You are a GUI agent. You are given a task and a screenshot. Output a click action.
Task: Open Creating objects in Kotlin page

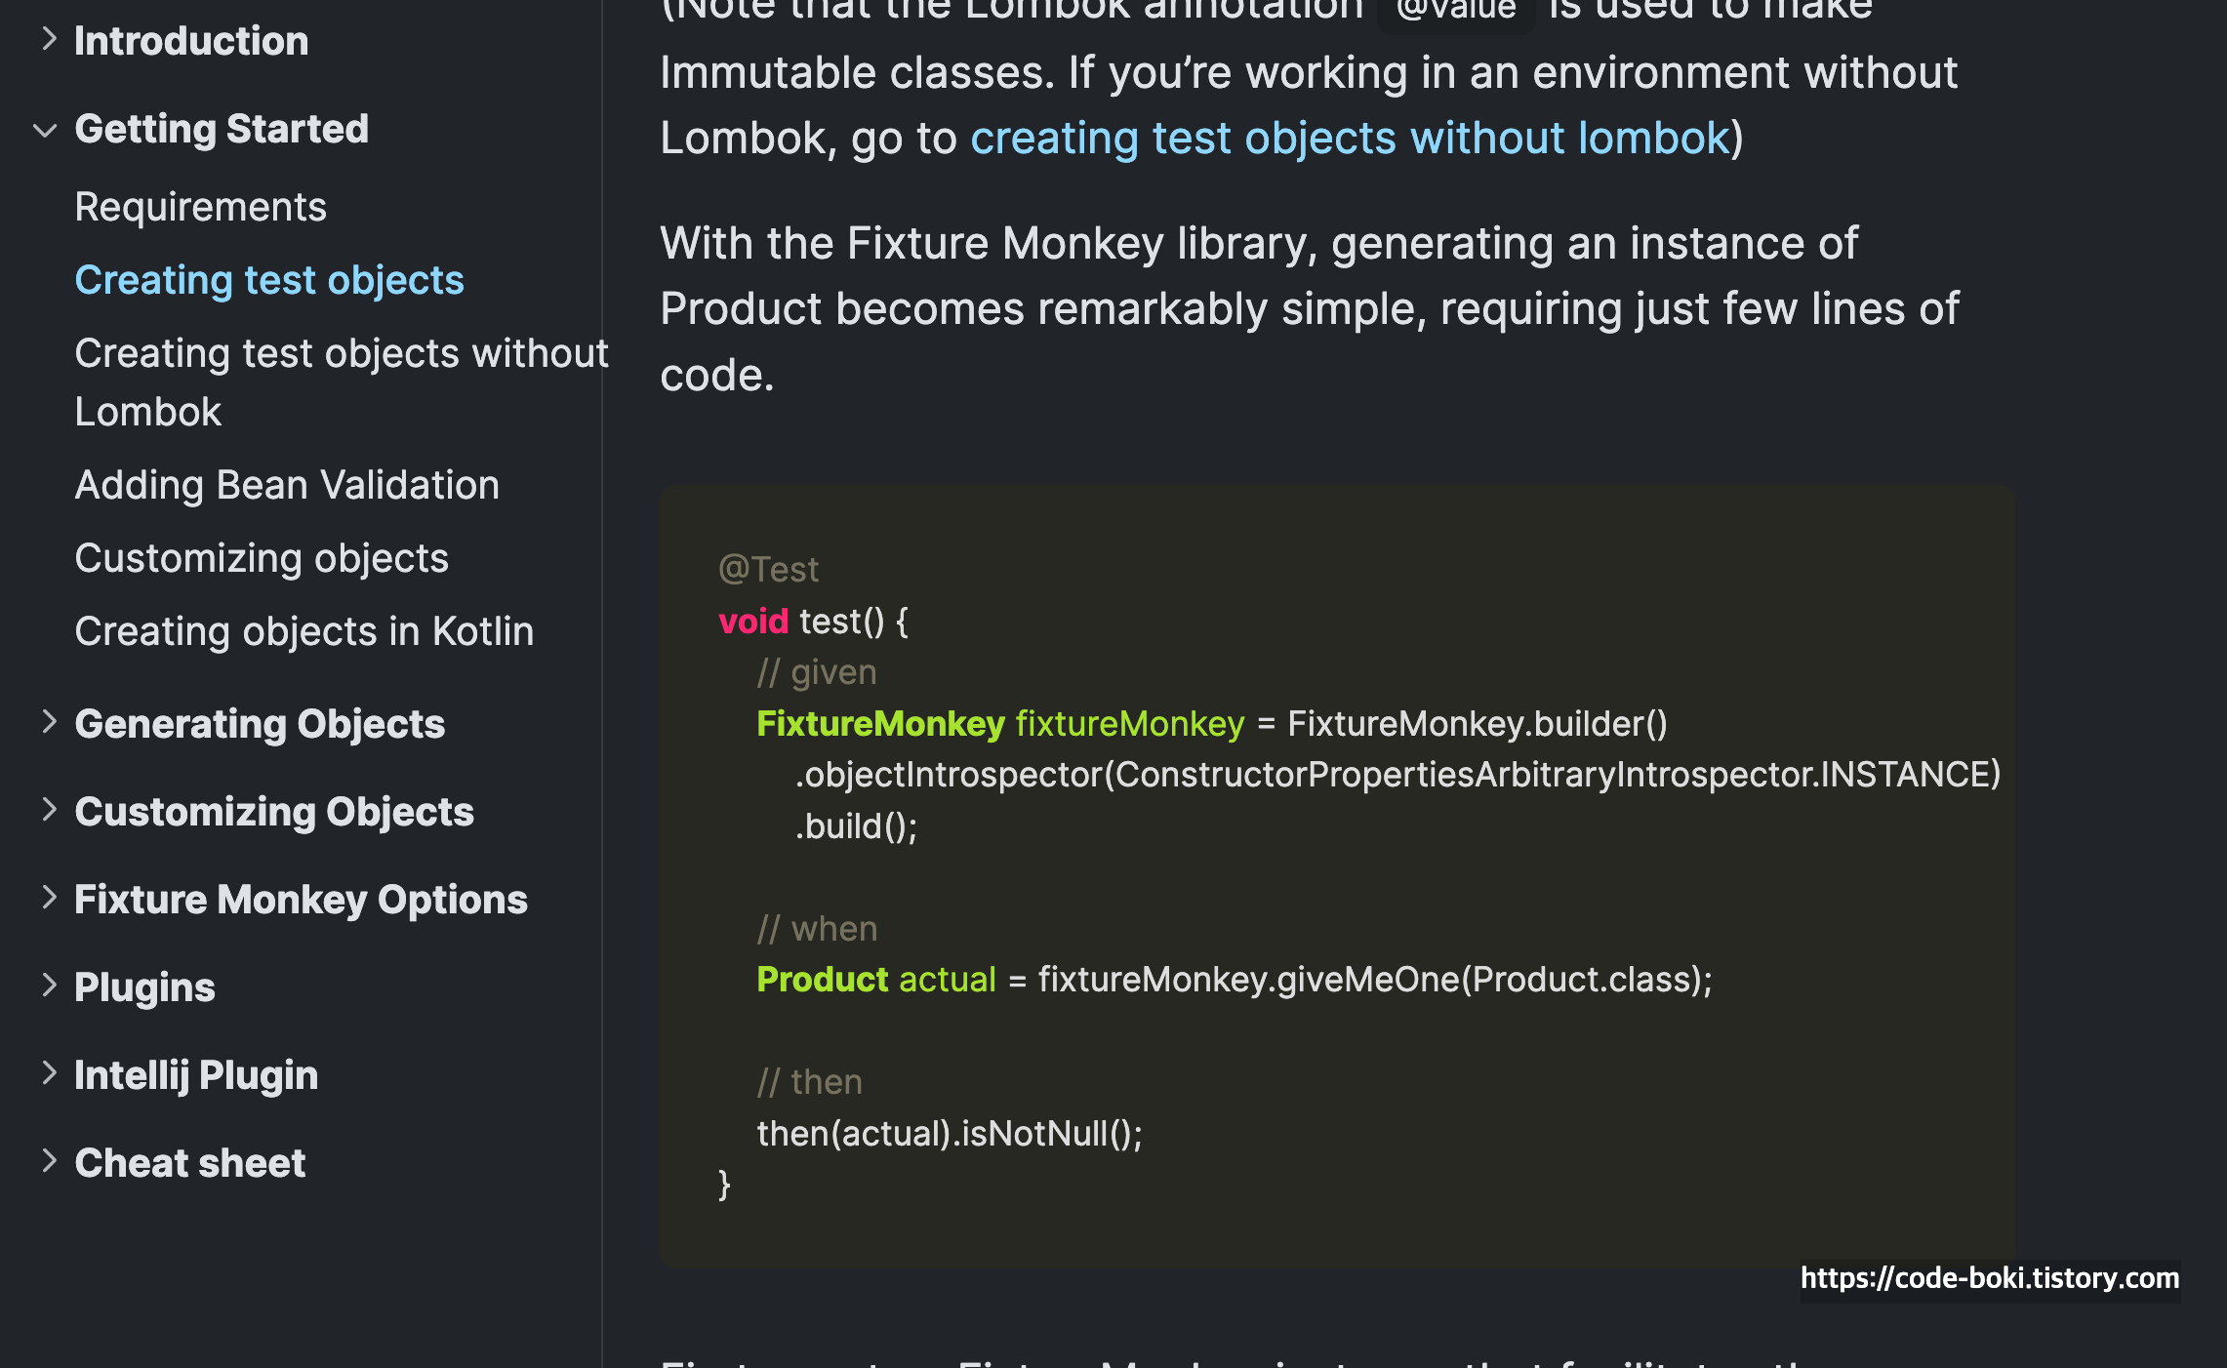tap(304, 631)
